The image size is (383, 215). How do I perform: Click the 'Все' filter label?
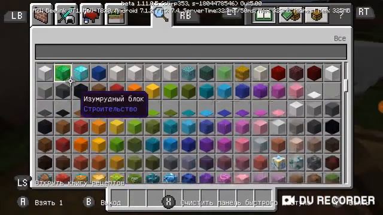[340, 38]
